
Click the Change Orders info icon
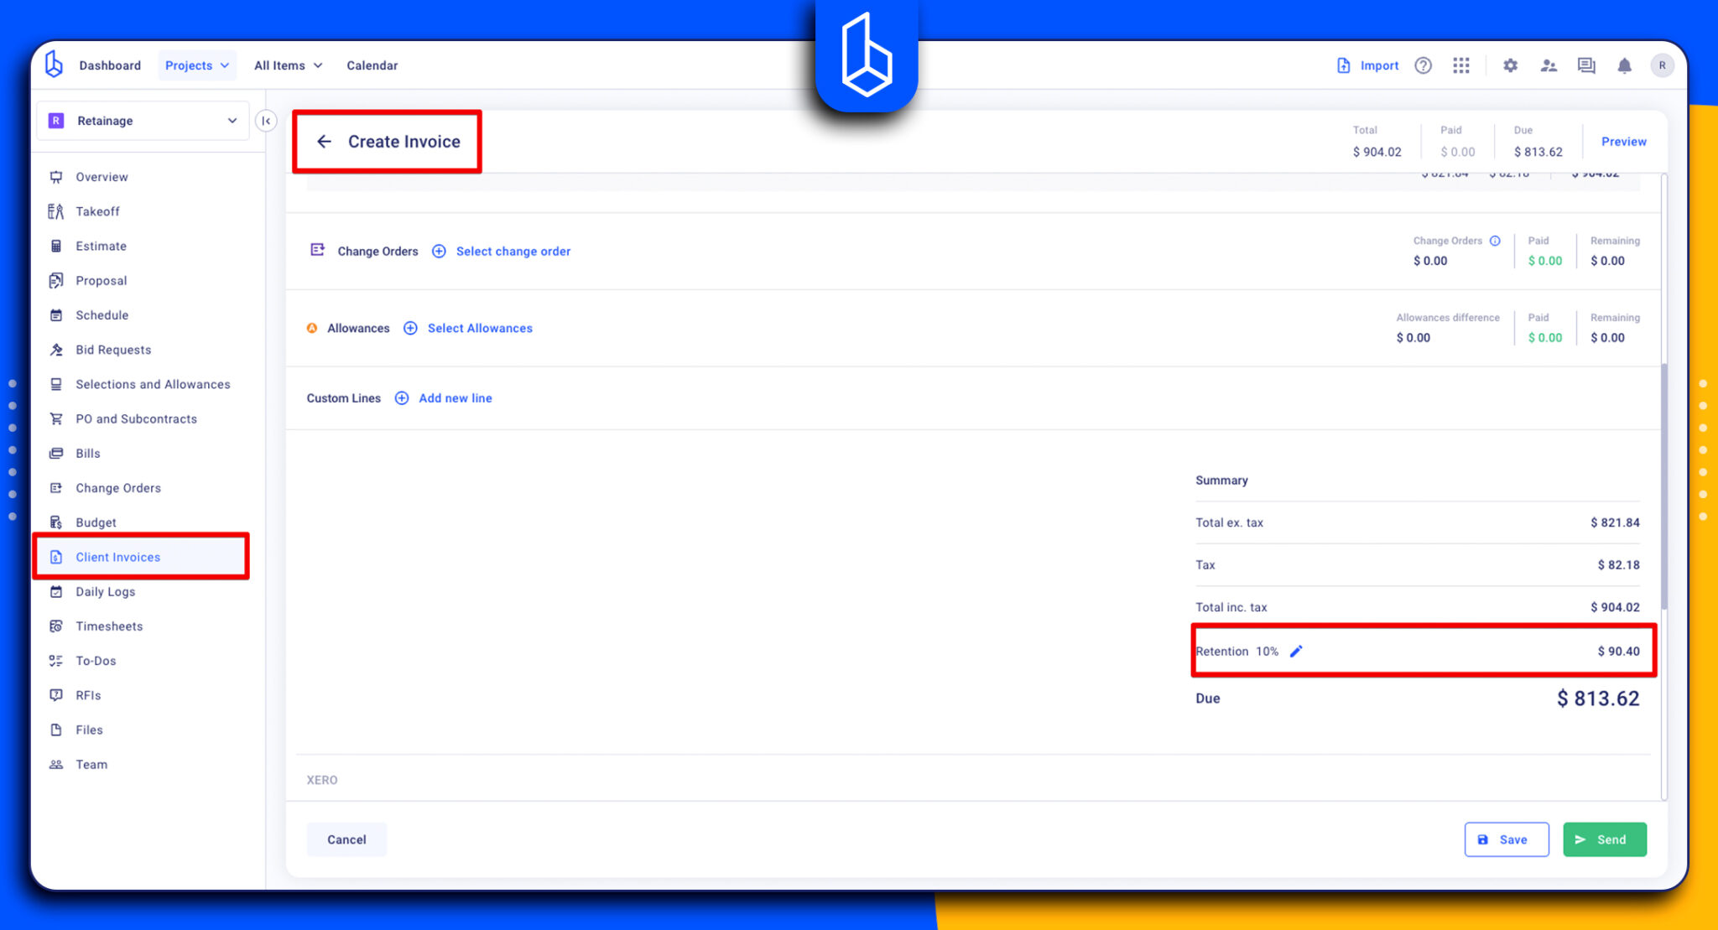(x=1495, y=241)
